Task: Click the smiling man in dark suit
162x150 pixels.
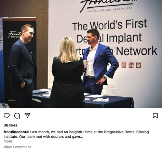Action: point(22,66)
